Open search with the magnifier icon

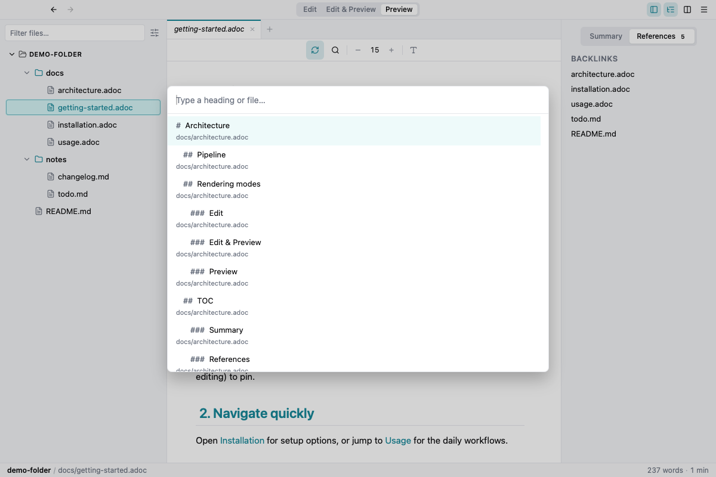coord(335,50)
